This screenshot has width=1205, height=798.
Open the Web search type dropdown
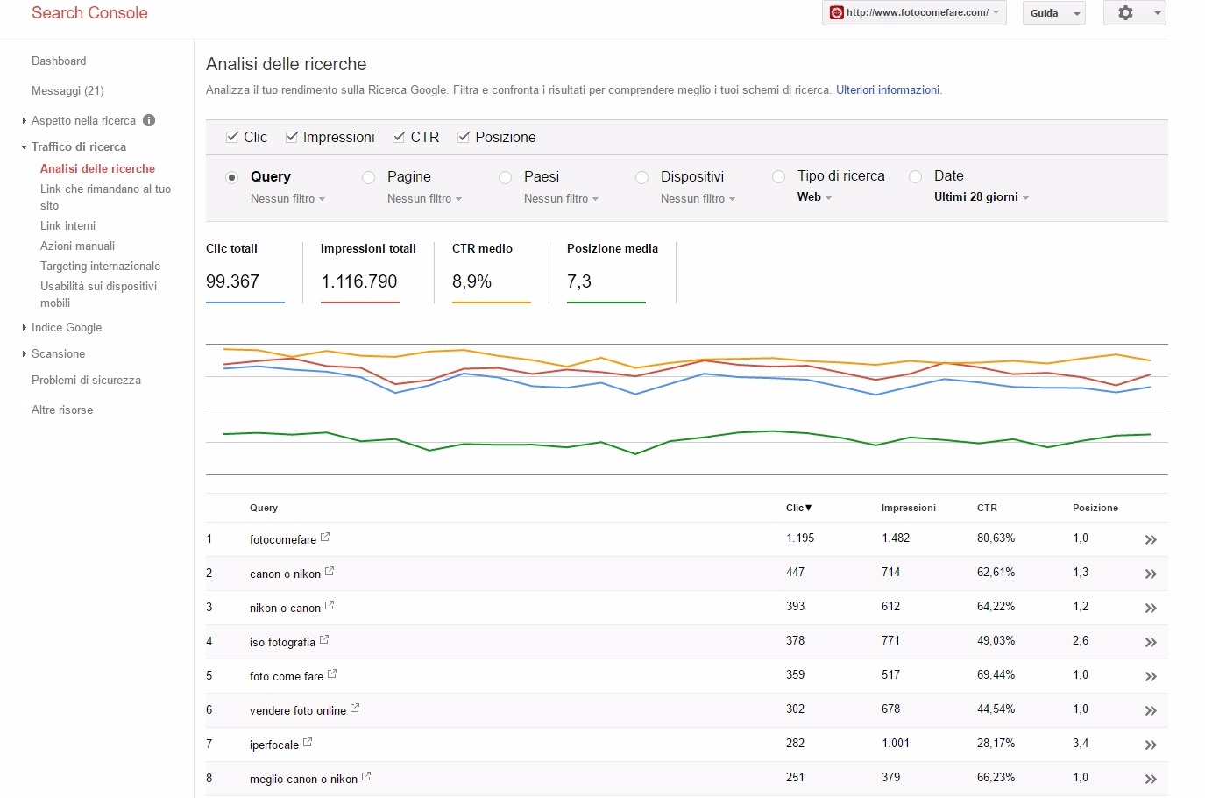point(814,197)
